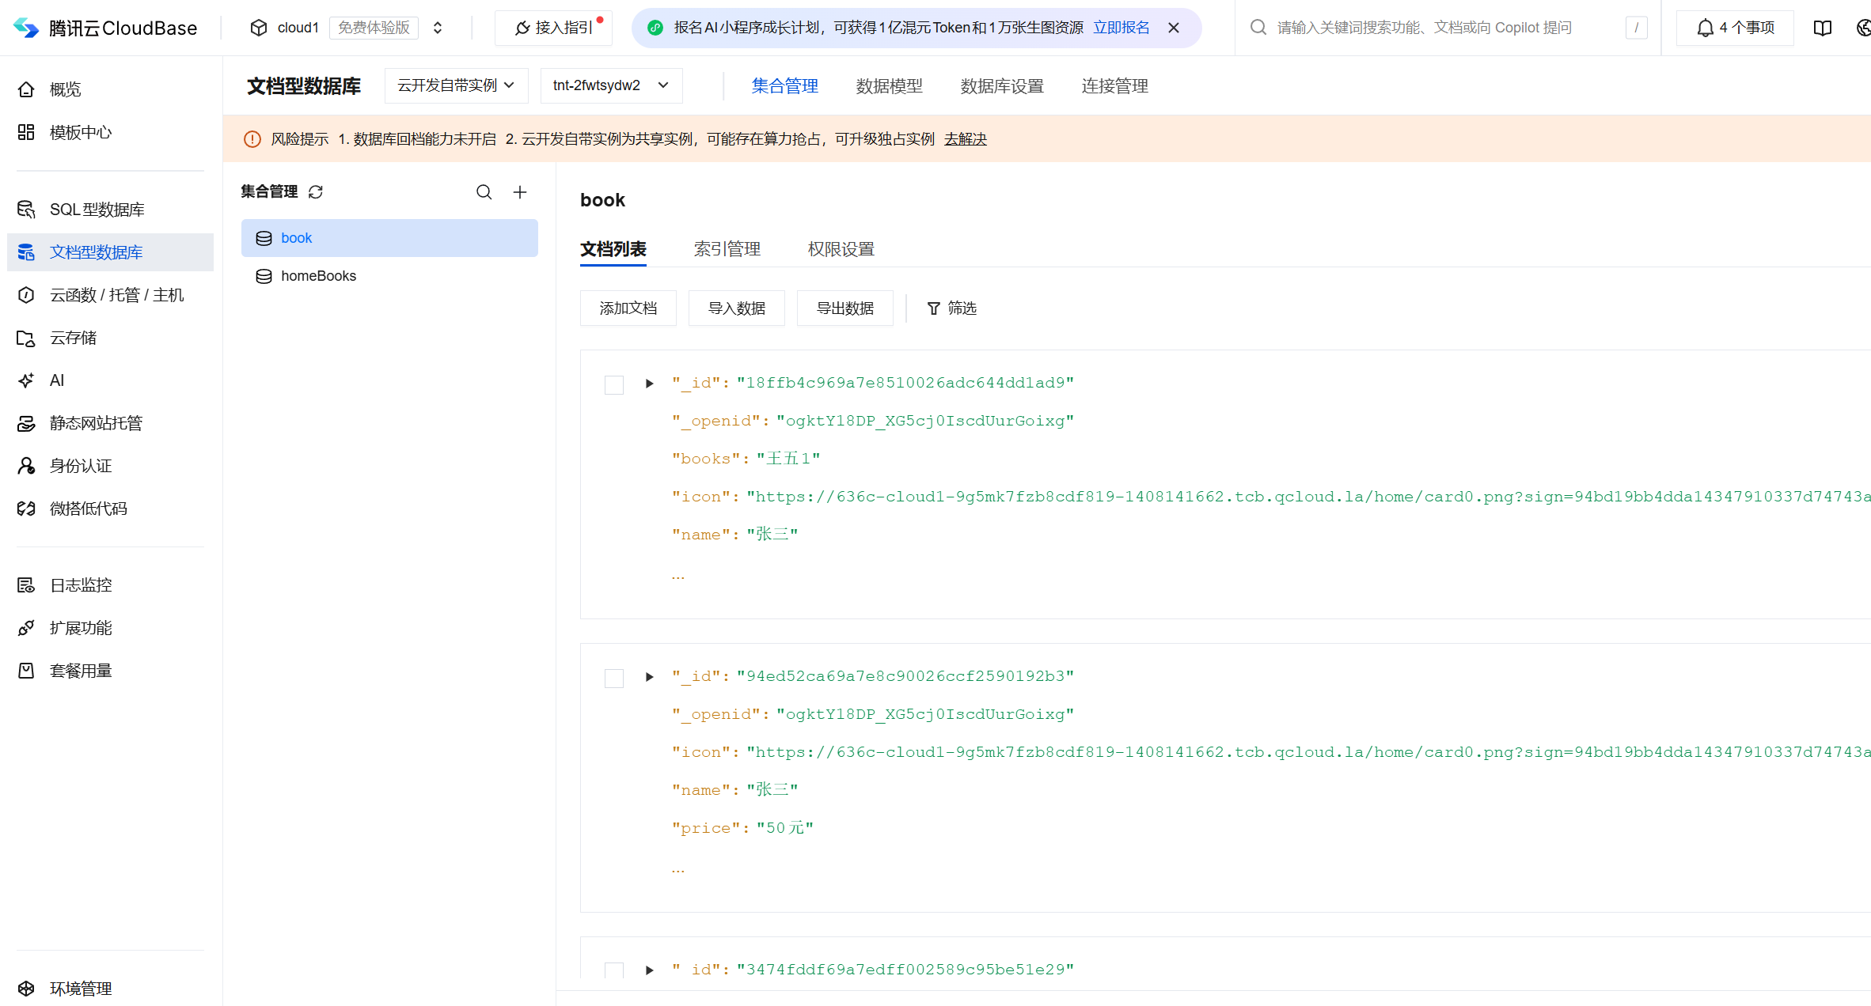Screen dimensions: 1871x1006
Task: Click the "price": "50元" field
Action: (742, 828)
